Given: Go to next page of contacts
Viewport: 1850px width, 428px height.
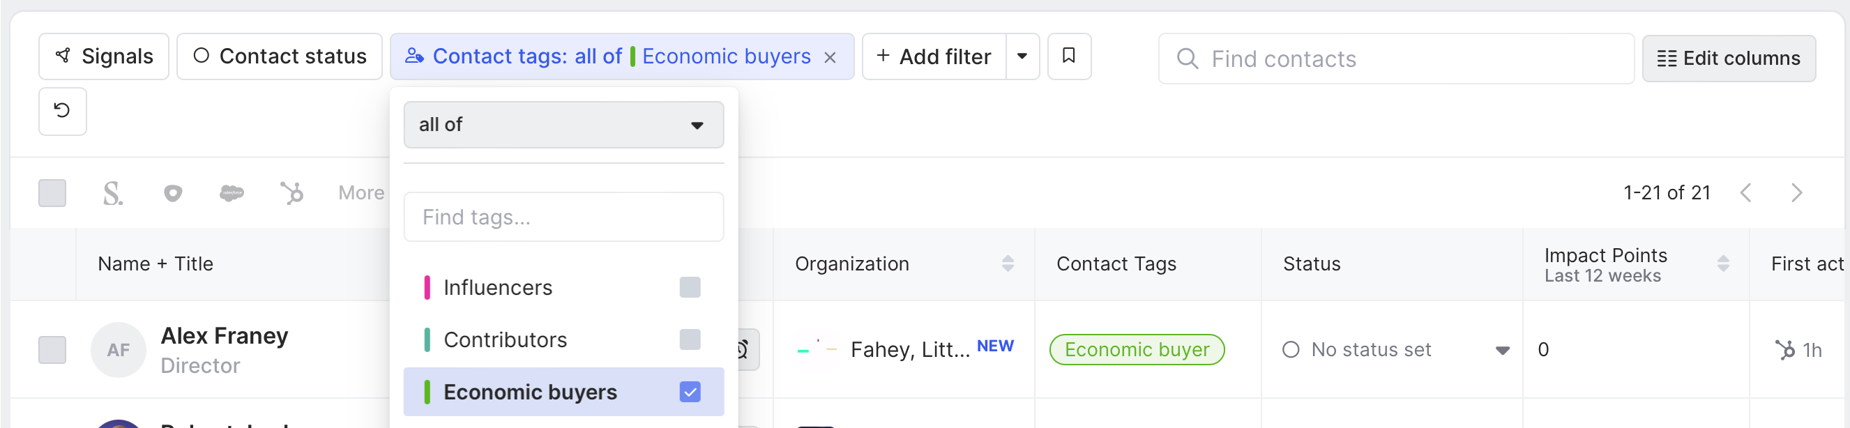Looking at the screenshot, I should click(x=1796, y=193).
